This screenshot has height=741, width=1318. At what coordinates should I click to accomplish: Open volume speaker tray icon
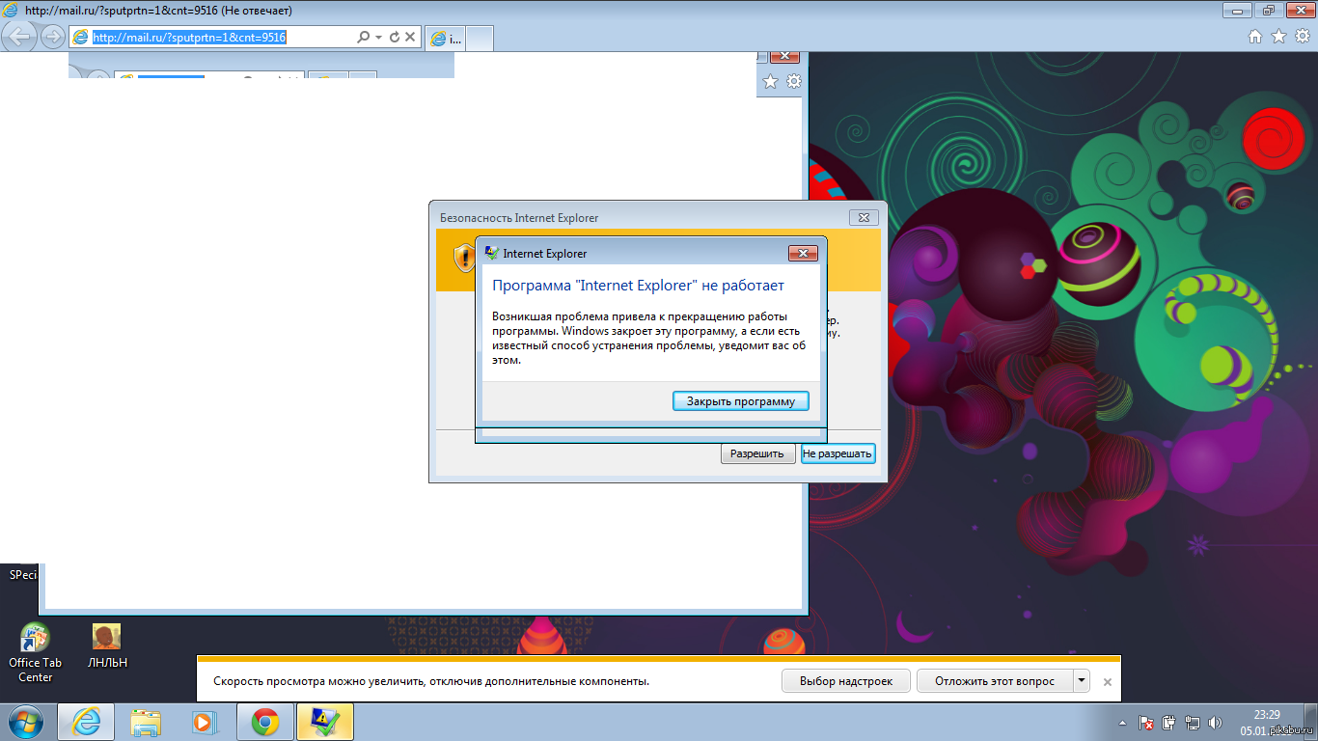tap(1215, 723)
